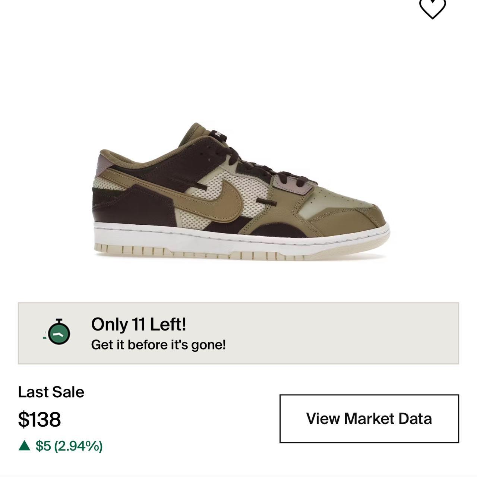The width and height of the screenshot is (477, 477).
Task: Click the Last Sale label
Action: pyautogui.click(x=51, y=392)
